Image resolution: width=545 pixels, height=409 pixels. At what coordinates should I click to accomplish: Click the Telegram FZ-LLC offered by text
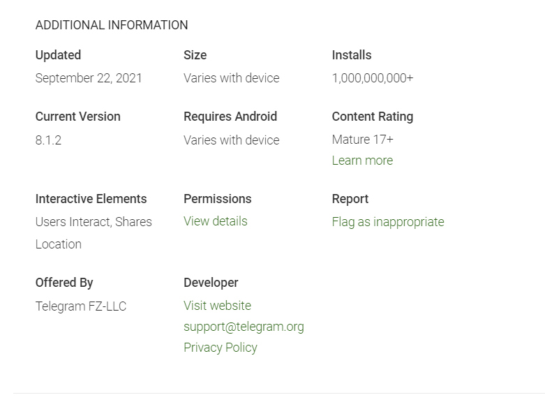coord(81,306)
